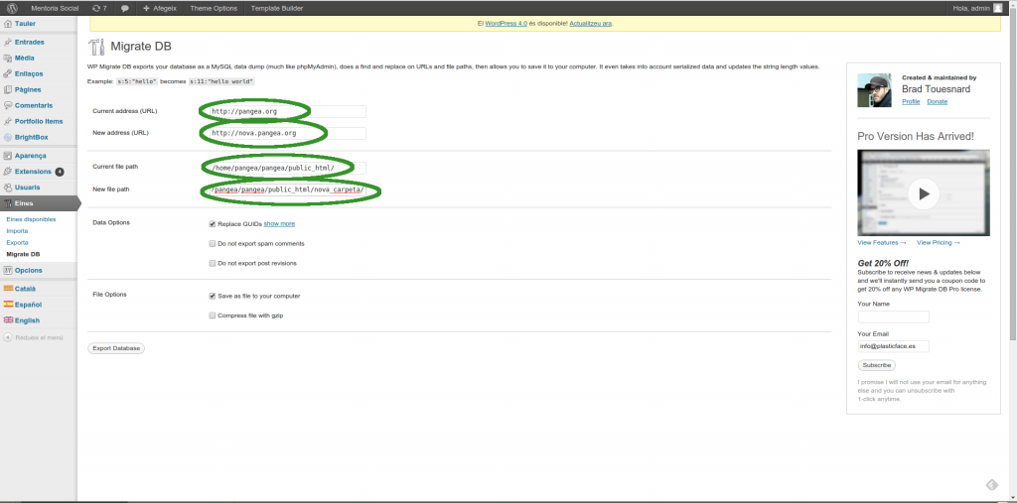Viewport: 1017px width, 503px height.
Task: Click the Spanish flag icon
Action: pyautogui.click(x=8, y=304)
